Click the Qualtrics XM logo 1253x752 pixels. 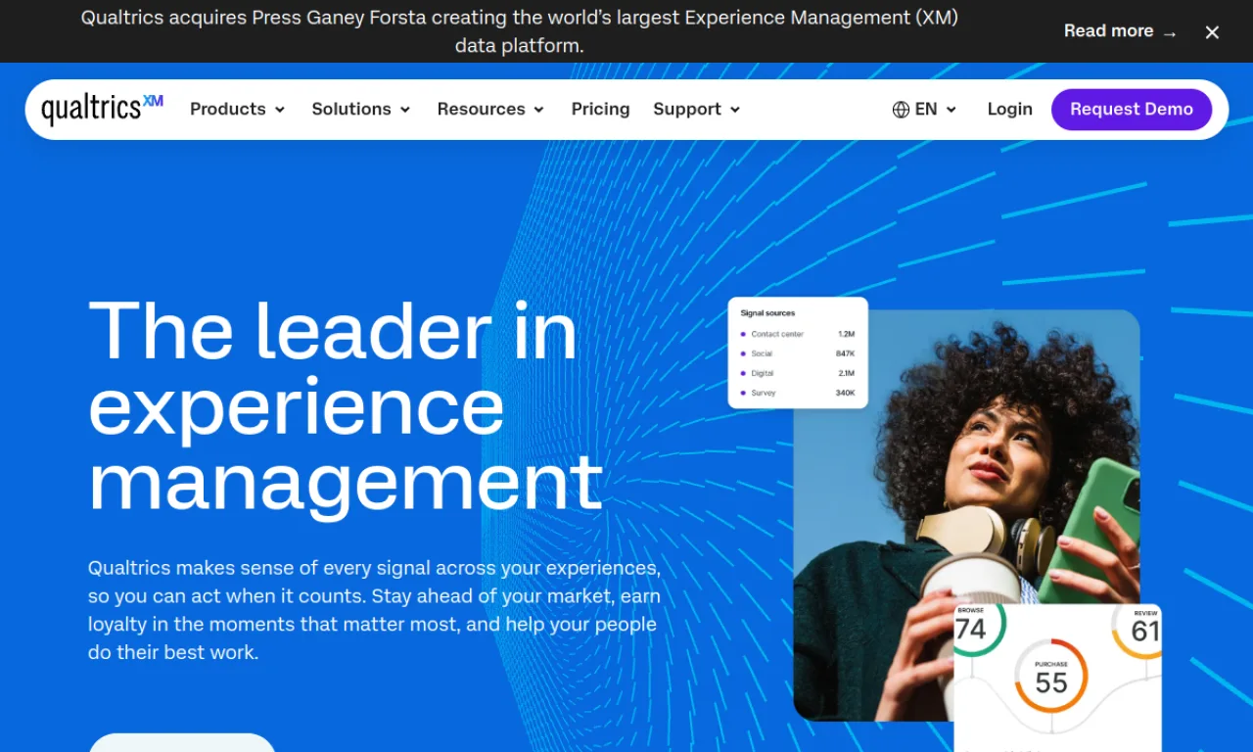(x=102, y=109)
